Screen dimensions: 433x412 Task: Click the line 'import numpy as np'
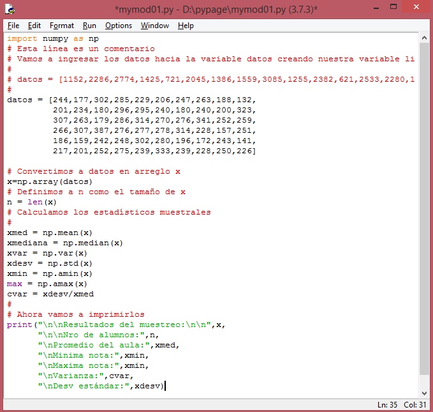tap(53, 38)
